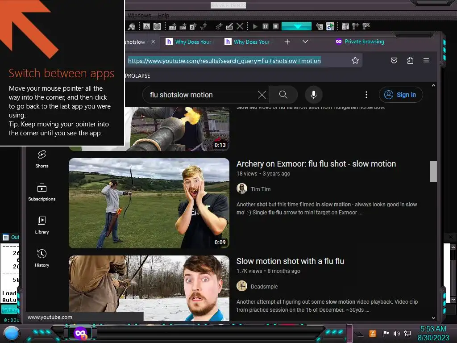Click the gray circle breakpoint icon

(x=157, y=26)
